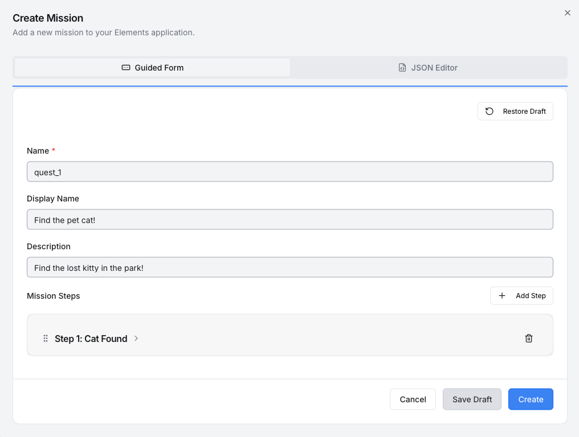
Task: Click the Description field label
Action: (x=48, y=246)
